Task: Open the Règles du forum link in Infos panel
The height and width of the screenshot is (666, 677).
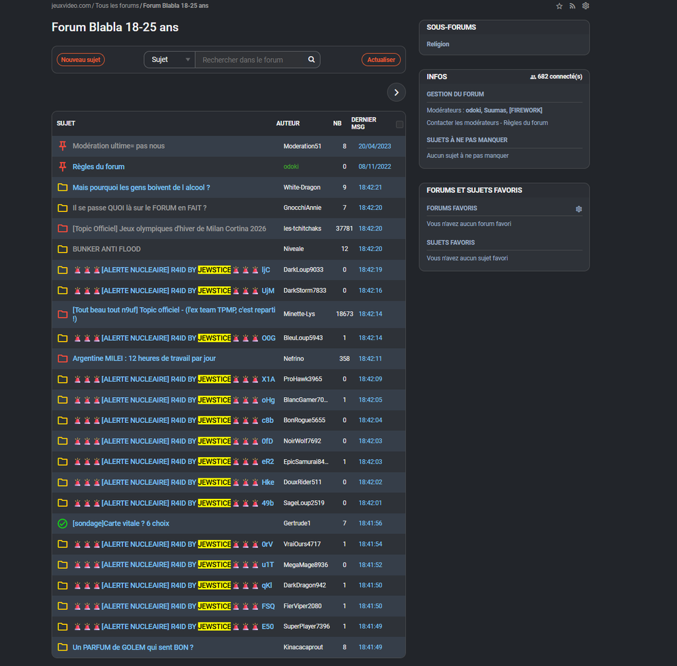Action: point(526,123)
